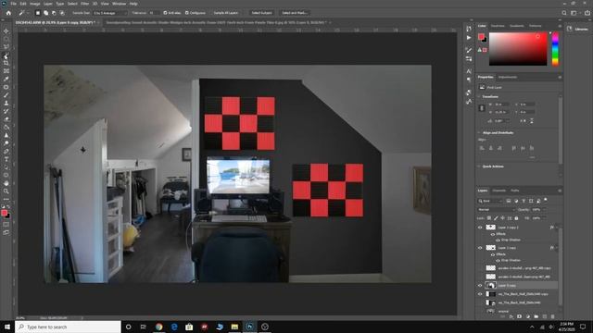
Task: Click the Select and Mask button
Action: pos(295,13)
